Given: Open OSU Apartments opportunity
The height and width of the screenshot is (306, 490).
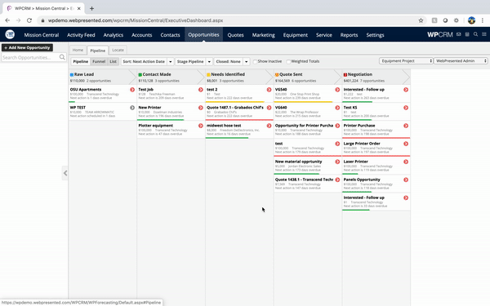Looking at the screenshot, I should click(x=86, y=89).
